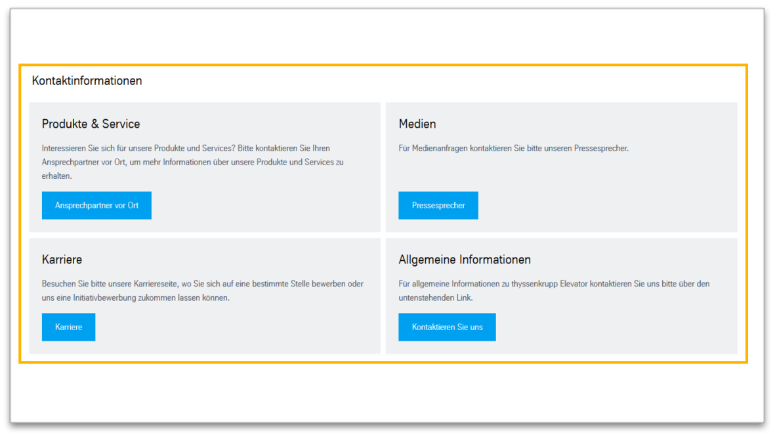
Task: Open the Pressesprecher button
Action: click(x=438, y=205)
